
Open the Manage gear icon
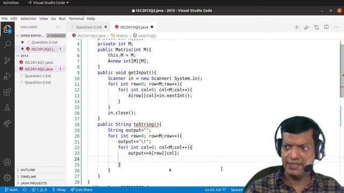[x=7, y=177]
